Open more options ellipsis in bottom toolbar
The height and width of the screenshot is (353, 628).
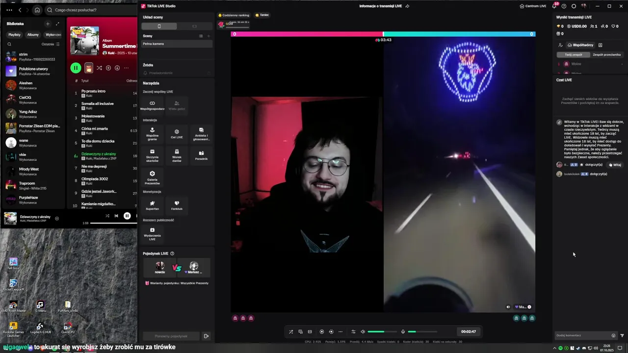(x=340, y=331)
